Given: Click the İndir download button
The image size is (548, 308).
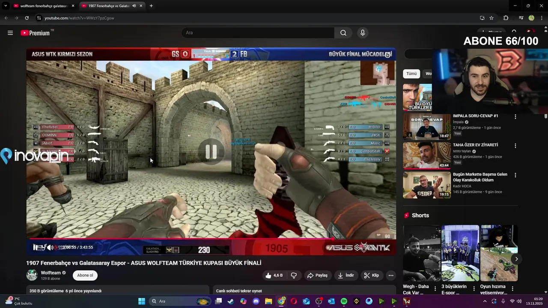Looking at the screenshot, I should coord(346,275).
